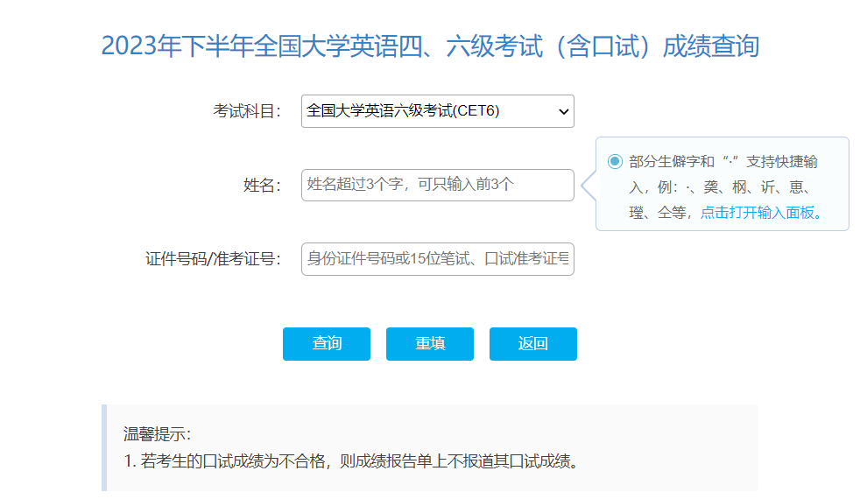Click the chevron arrow on the CET6 select box
Image resolution: width=867 pixels, height=499 pixels.
(563, 111)
